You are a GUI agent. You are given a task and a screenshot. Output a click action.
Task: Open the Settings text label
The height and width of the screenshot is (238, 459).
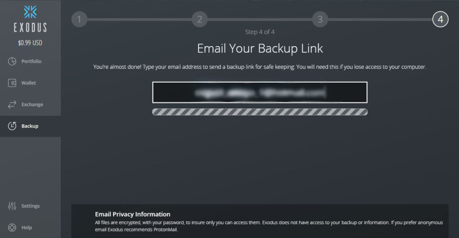(30, 206)
